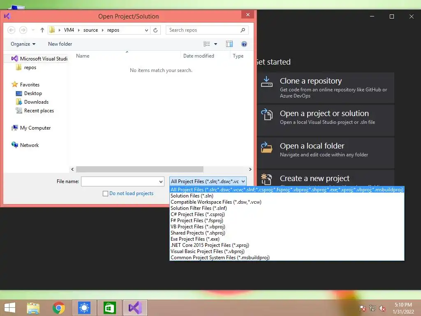Click Clone a repository icon
Screen dimensions: 421x316
coord(267,82)
